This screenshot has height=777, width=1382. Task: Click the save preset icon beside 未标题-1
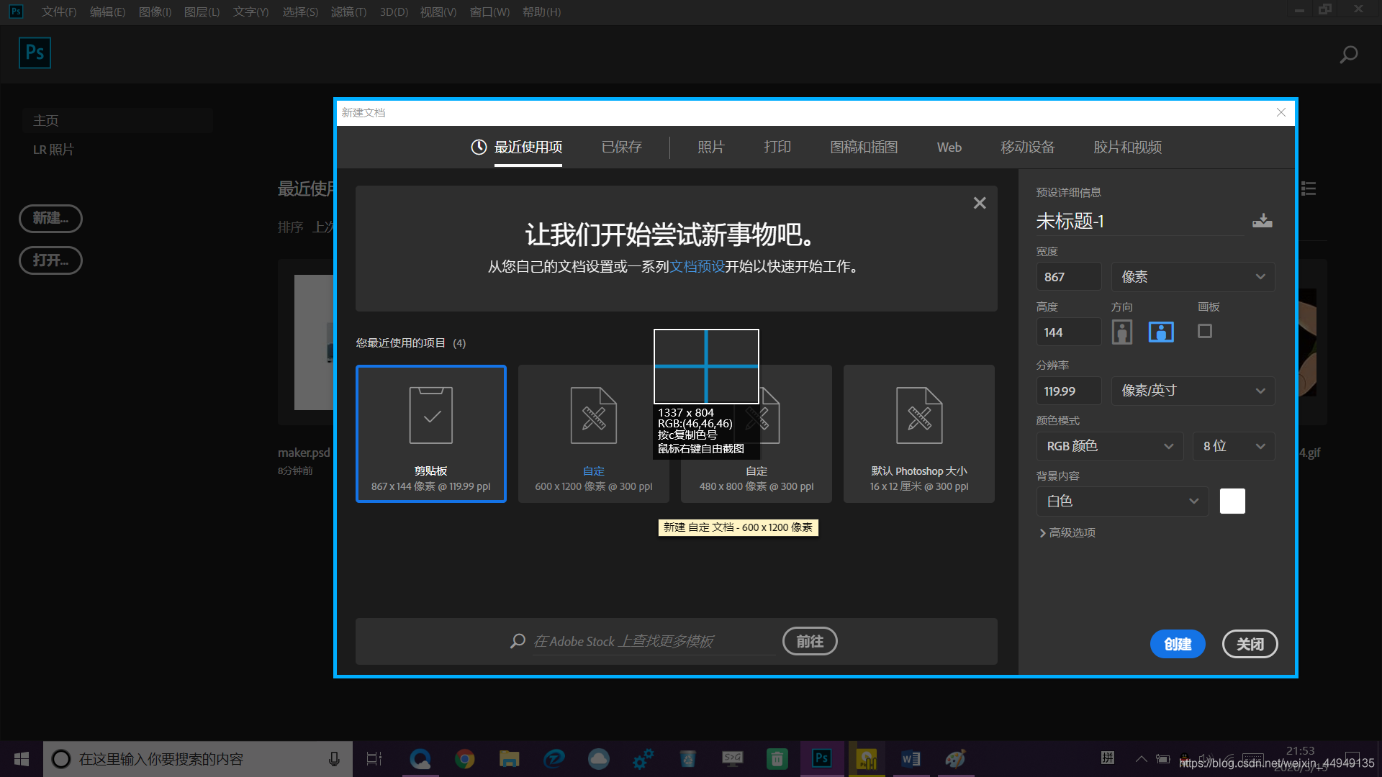[1262, 221]
